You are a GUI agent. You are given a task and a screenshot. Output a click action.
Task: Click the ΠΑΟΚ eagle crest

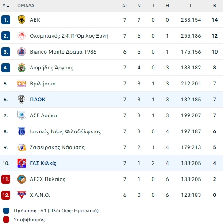[x=22, y=100]
